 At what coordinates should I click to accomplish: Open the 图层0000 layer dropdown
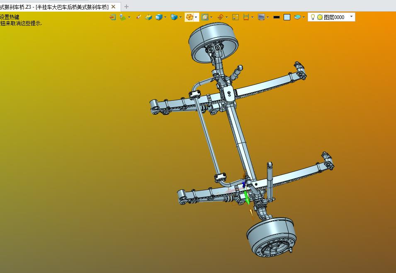point(351,17)
